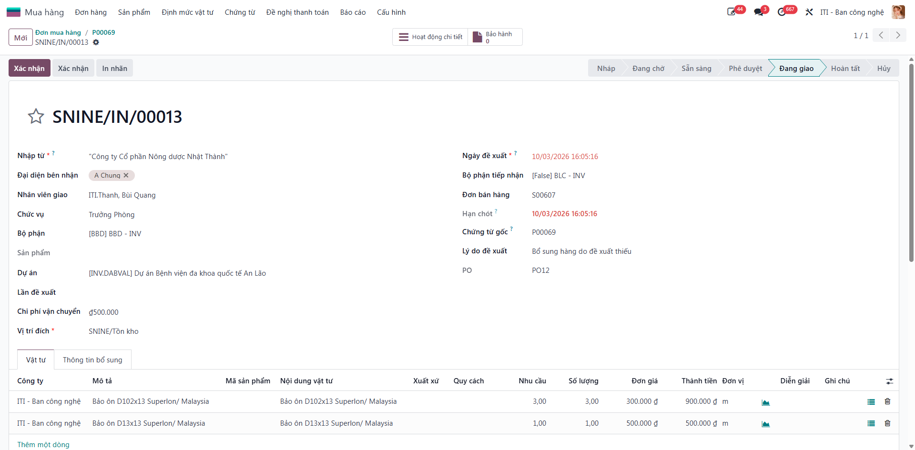The image size is (915, 450).
Task: Go to the previous record arrow
Action: click(881, 35)
